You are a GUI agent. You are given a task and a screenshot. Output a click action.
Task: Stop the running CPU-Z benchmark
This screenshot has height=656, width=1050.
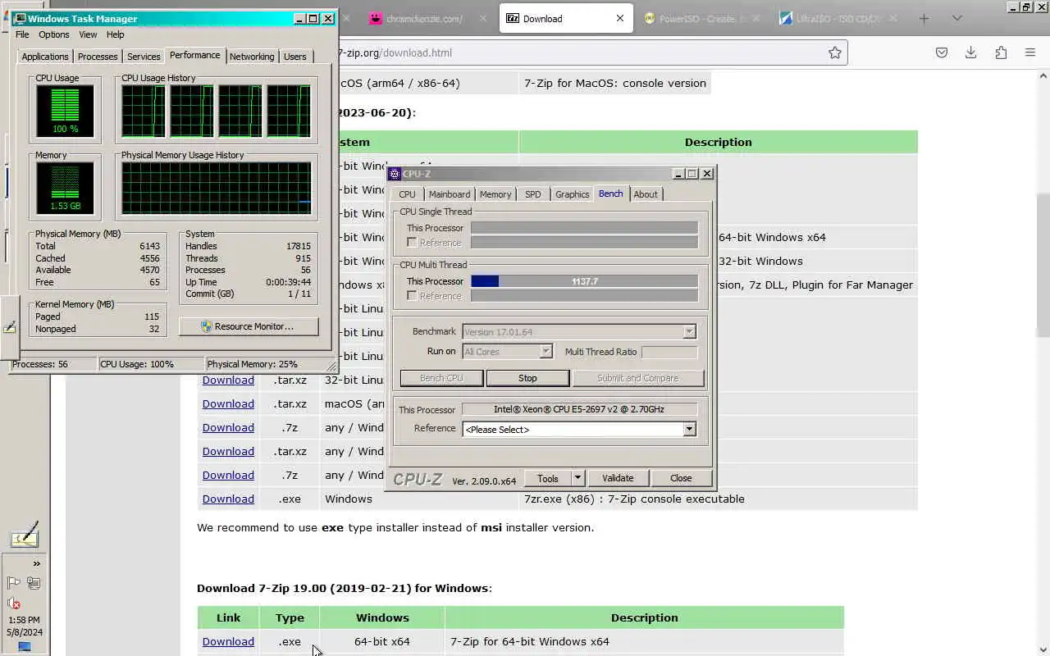tap(527, 378)
